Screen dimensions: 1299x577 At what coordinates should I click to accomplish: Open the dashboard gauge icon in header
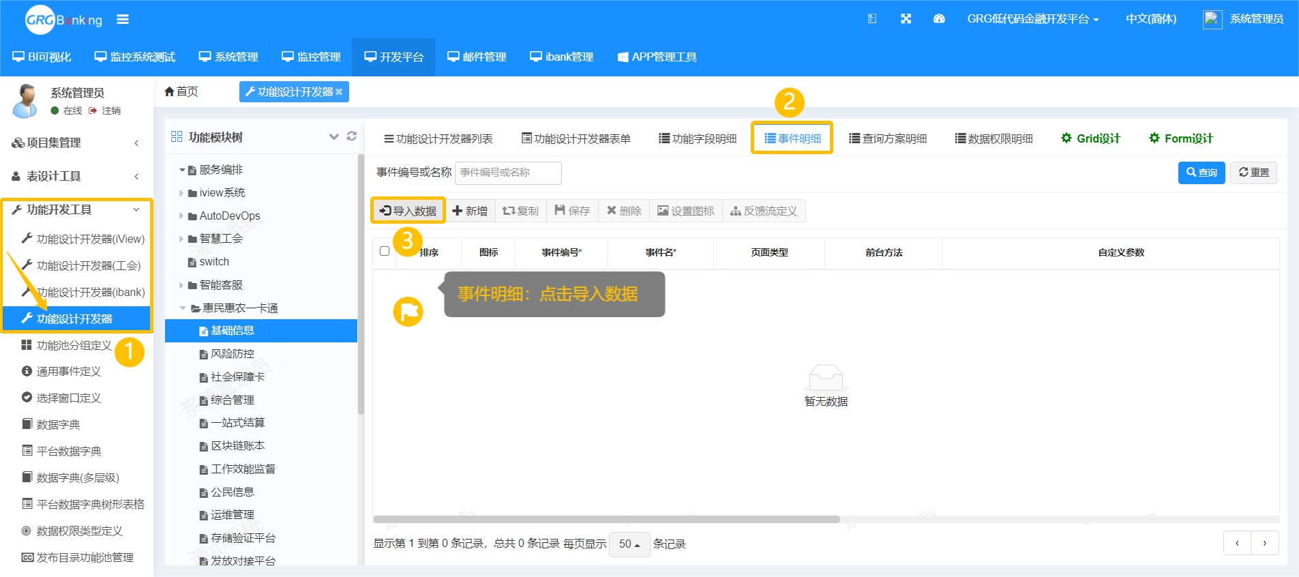pos(939,19)
